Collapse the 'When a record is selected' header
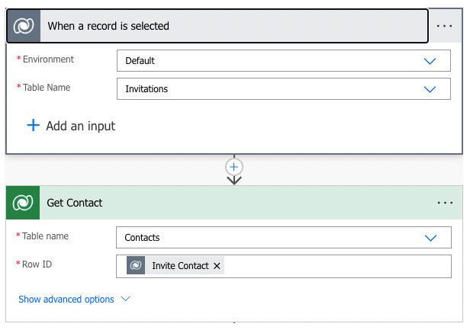Screen dimensions: 470x330 click(x=229, y=26)
